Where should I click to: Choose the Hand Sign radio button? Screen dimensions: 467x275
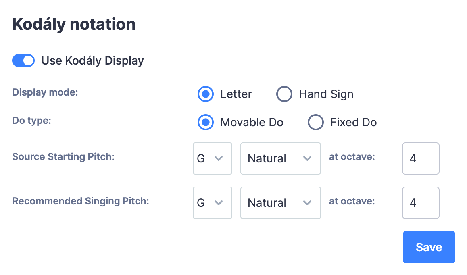pos(284,94)
